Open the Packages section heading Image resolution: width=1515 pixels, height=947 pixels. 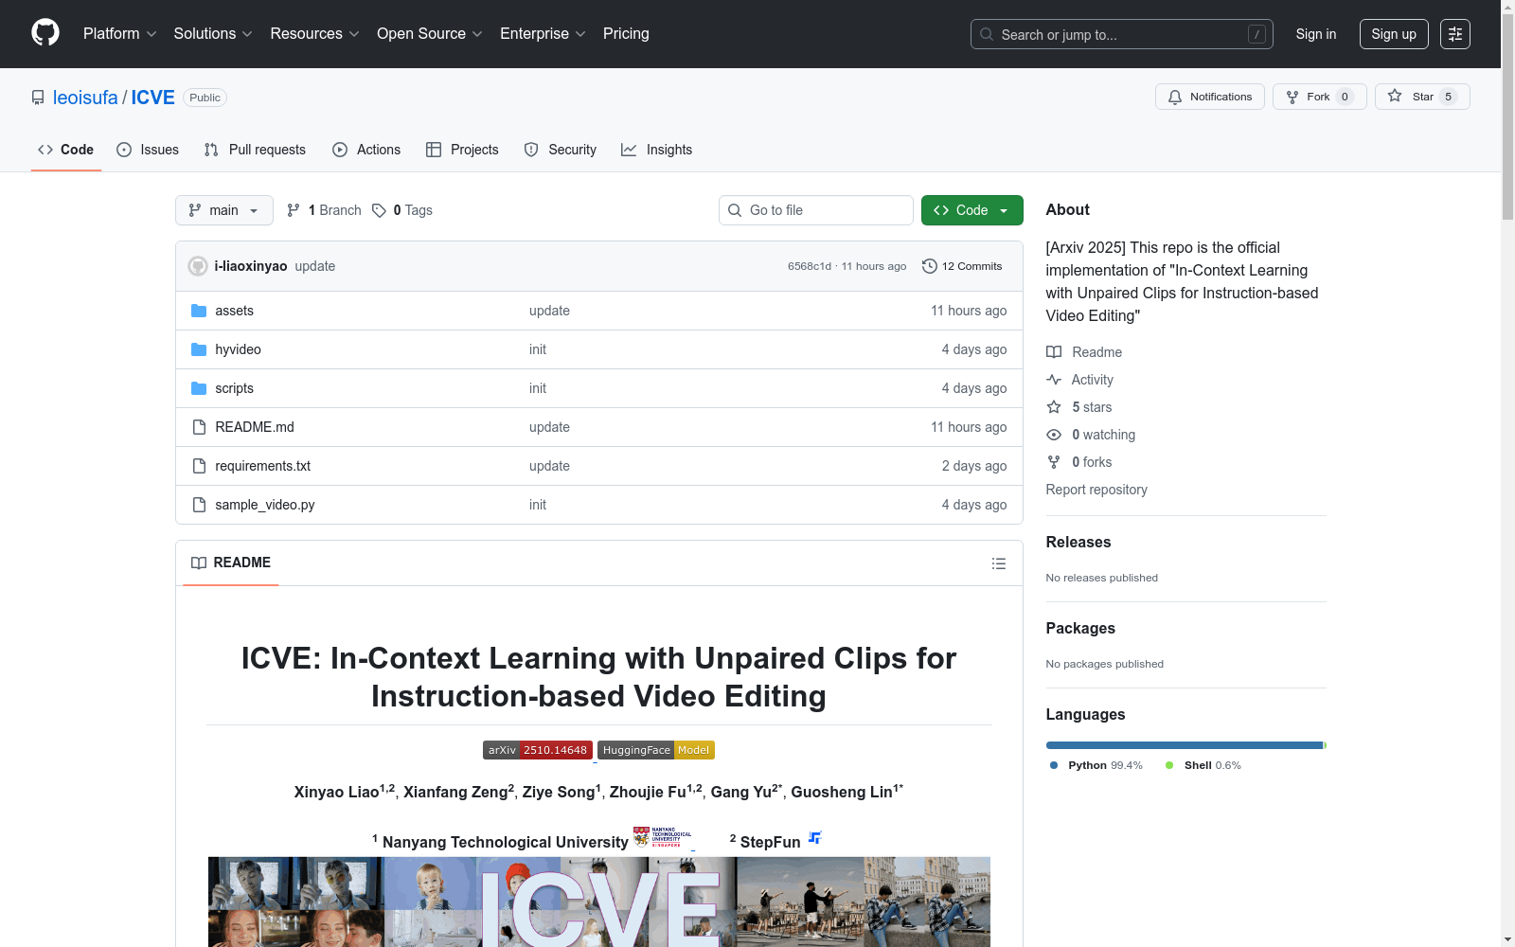tap(1080, 628)
